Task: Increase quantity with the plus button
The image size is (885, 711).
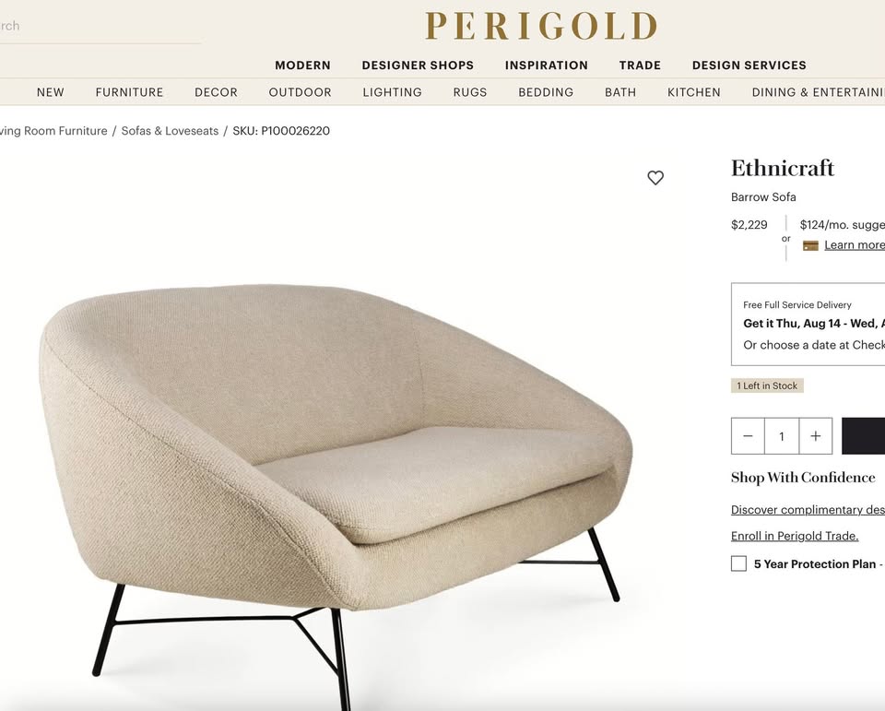Action: [x=816, y=436]
